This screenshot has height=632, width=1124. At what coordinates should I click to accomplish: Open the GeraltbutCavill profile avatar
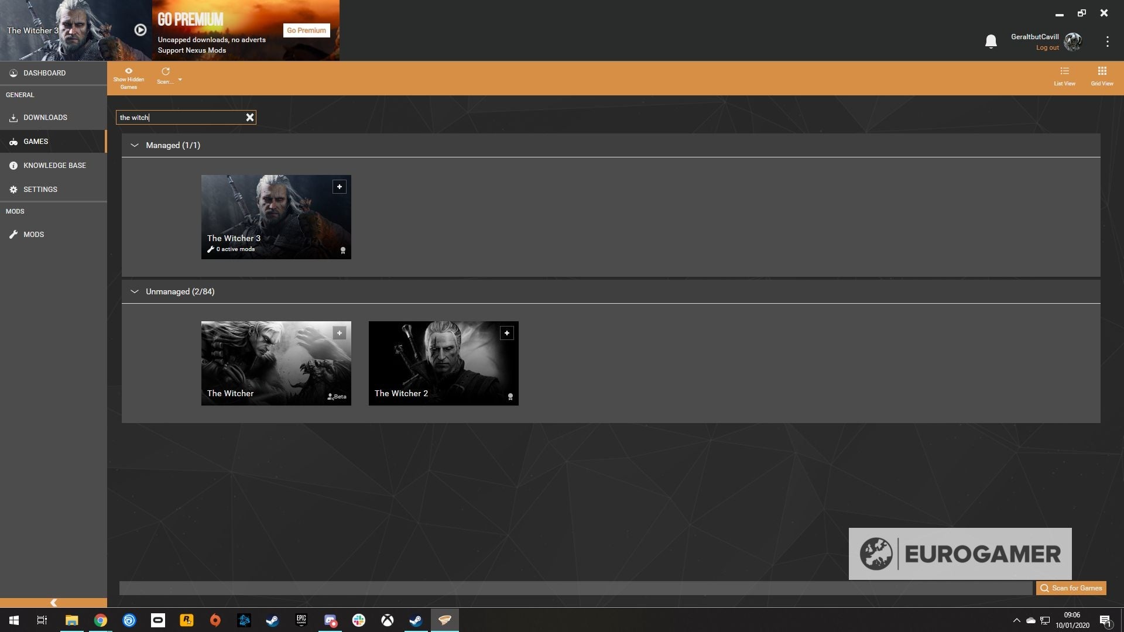(x=1073, y=42)
